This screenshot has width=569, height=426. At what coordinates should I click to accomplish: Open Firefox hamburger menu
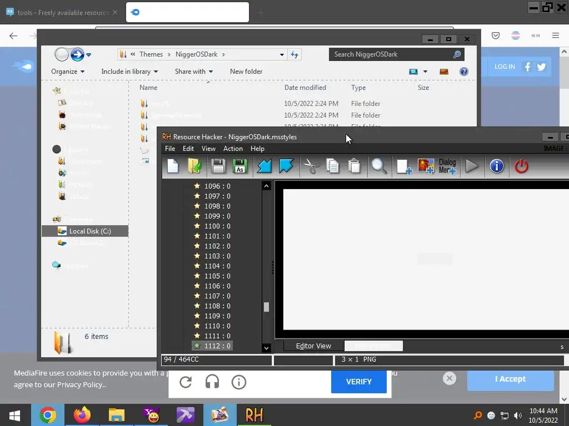tap(556, 35)
